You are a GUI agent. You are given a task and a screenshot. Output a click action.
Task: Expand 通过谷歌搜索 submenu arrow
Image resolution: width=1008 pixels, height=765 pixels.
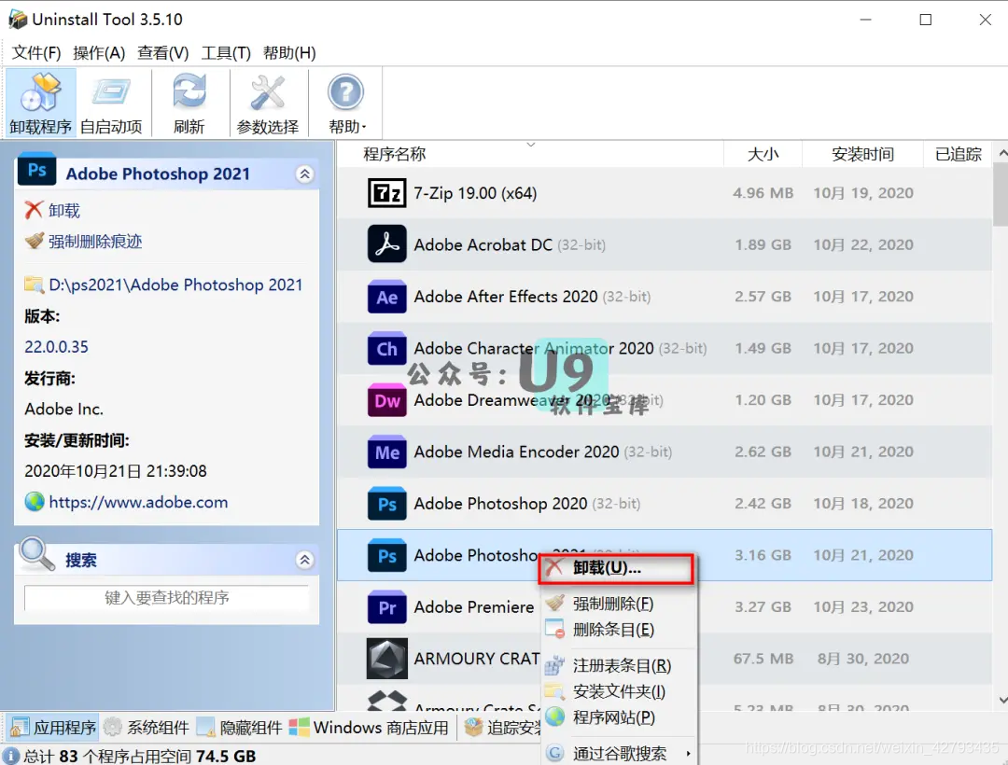(x=688, y=754)
